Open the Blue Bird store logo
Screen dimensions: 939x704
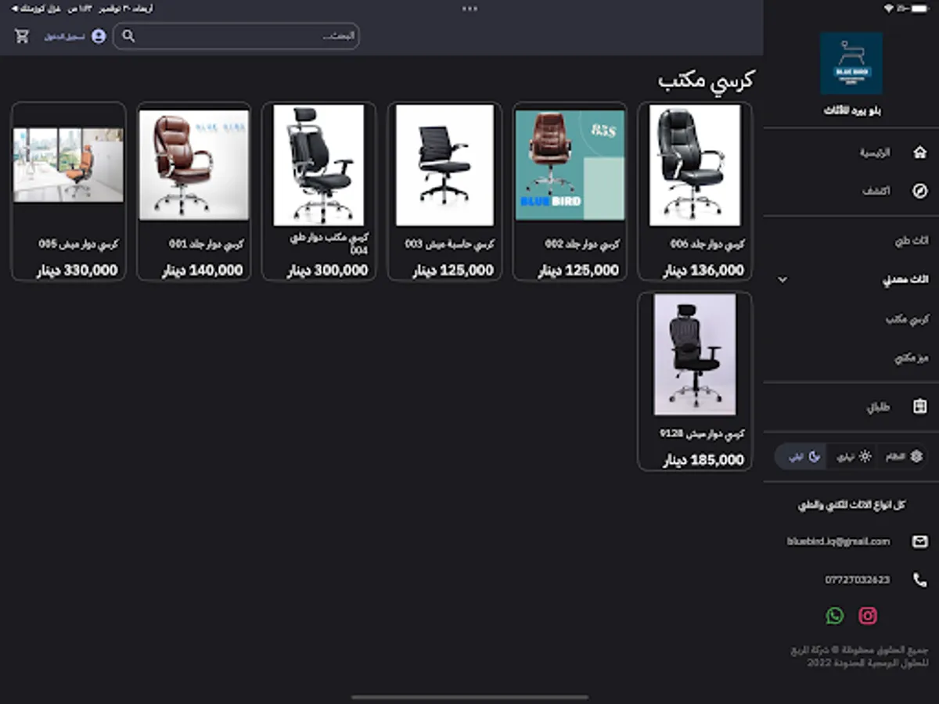(x=851, y=63)
